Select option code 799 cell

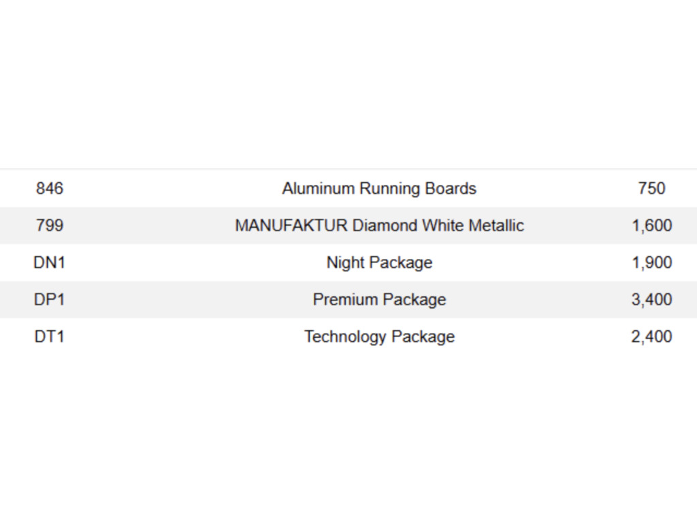coord(49,226)
